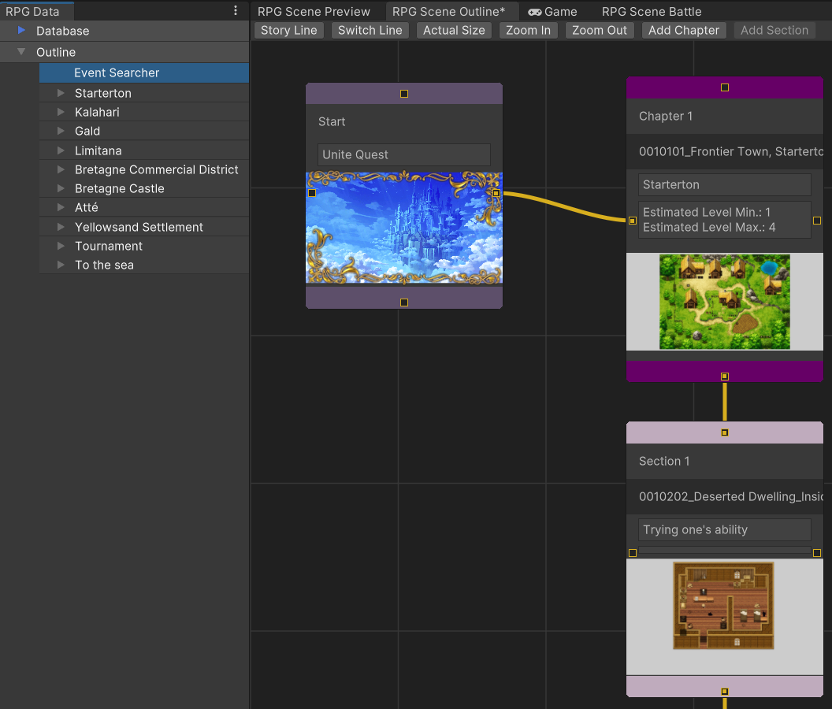
Task: Click the top port of the Start node
Action: click(x=404, y=94)
